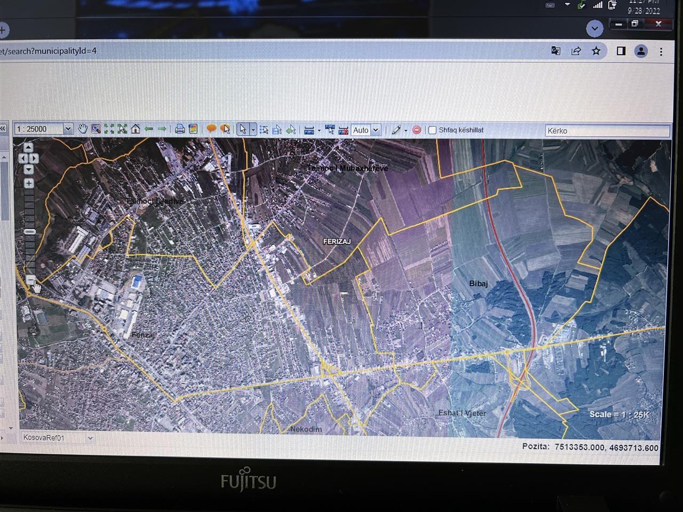Toggle the browser side panel
This screenshot has height=512, width=683.
[621, 51]
